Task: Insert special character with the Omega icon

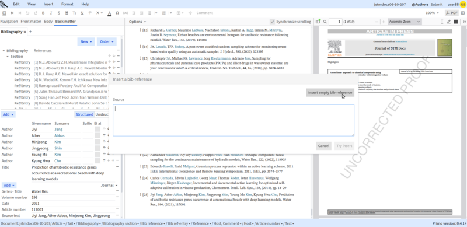Action: 117,13
